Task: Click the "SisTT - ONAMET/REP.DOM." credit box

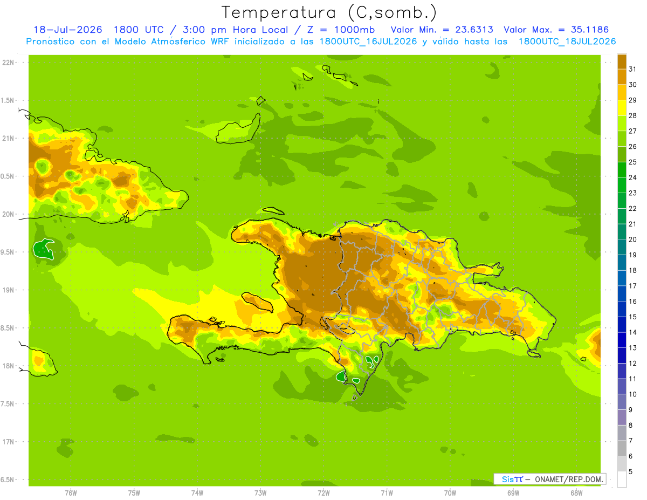Action: tap(549, 479)
